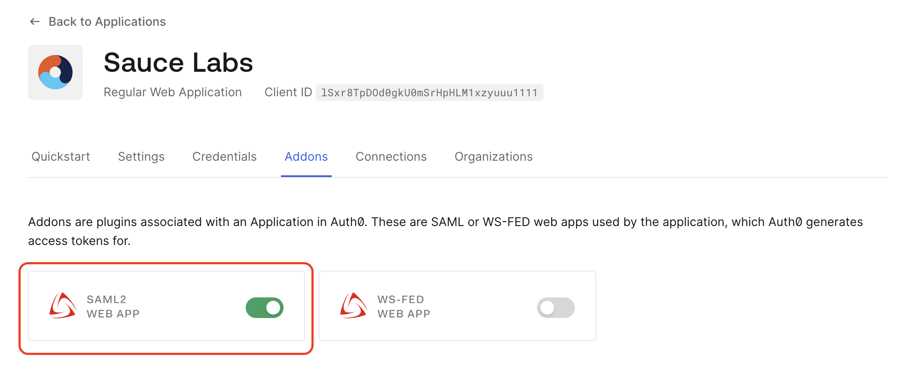This screenshot has width=909, height=373.
Task: Click the SAML2 Web App red logo icon
Action: pyautogui.click(x=63, y=306)
